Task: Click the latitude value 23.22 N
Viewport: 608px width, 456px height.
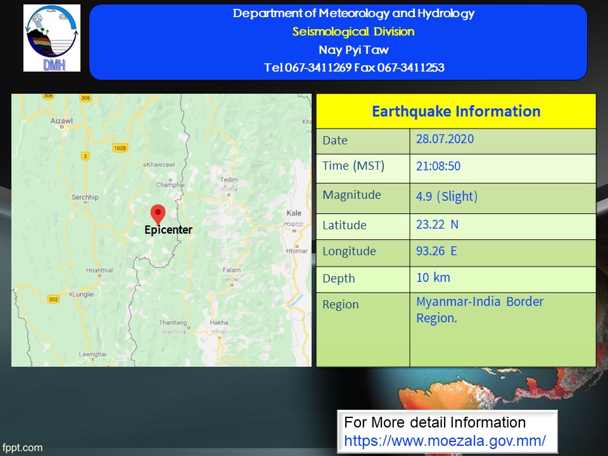Action: click(437, 224)
